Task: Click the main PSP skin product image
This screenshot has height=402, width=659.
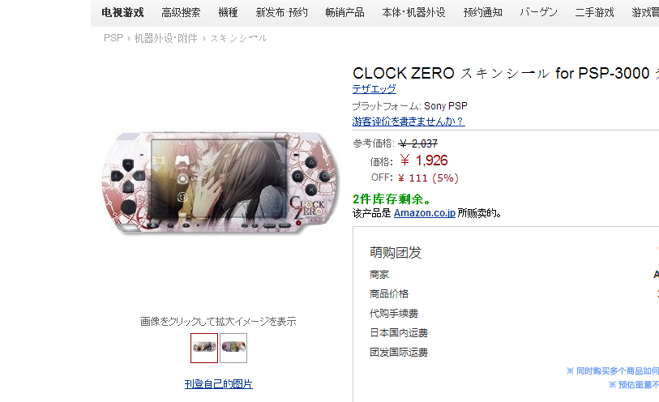Action: coord(219,182)
